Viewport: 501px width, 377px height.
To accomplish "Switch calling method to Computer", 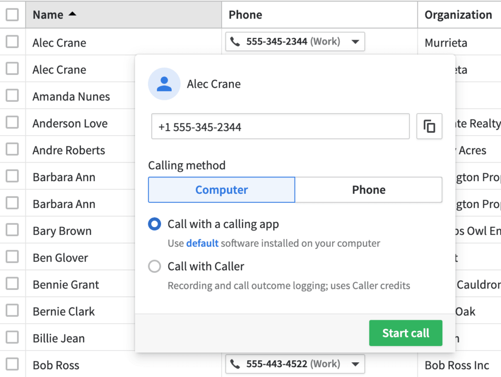I will 222,189.
